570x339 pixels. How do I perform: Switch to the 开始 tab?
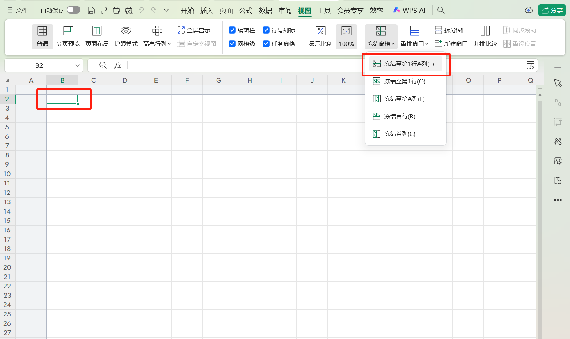[x=187, y=11]
